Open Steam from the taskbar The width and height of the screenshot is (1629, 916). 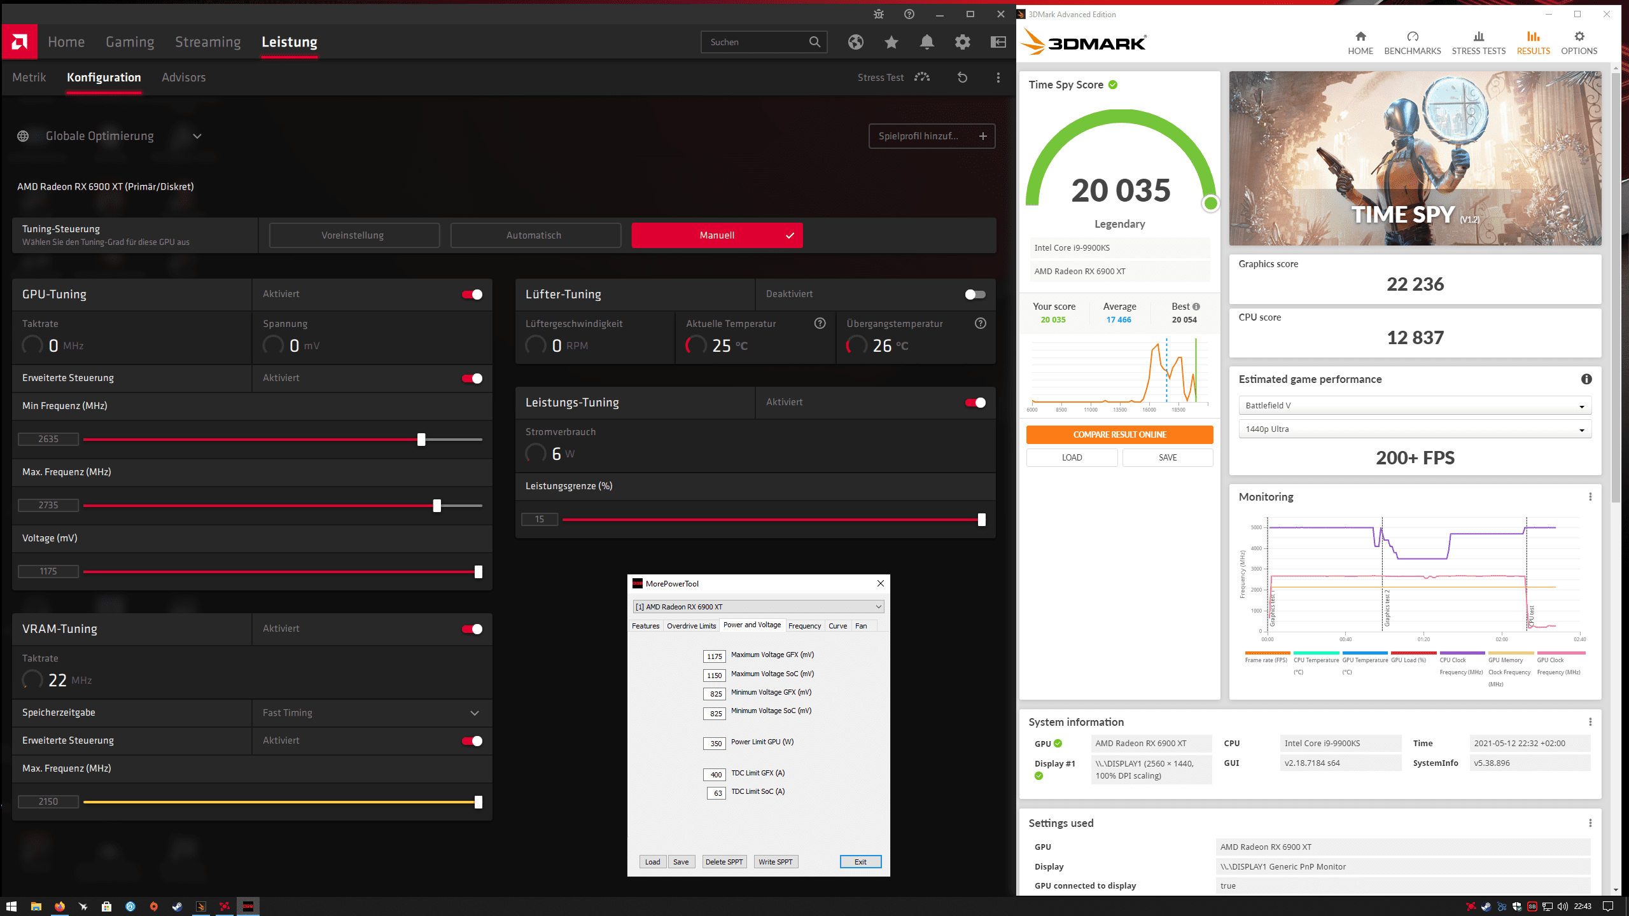(x=178, y=906)
